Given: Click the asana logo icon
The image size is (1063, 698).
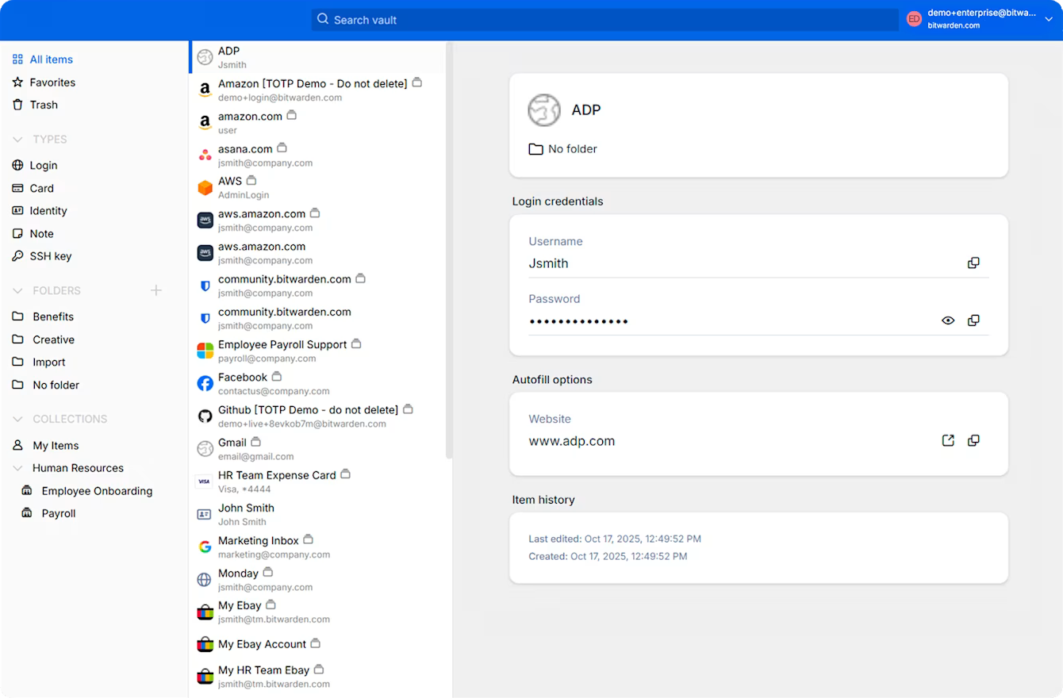Looking at the screenshot, I should (x=205, y=155).
